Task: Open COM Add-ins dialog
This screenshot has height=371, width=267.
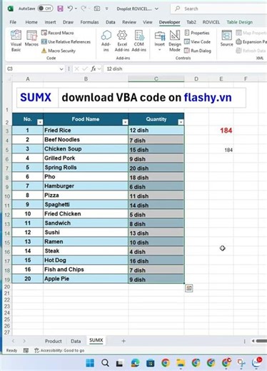Action: click(138, 41)
